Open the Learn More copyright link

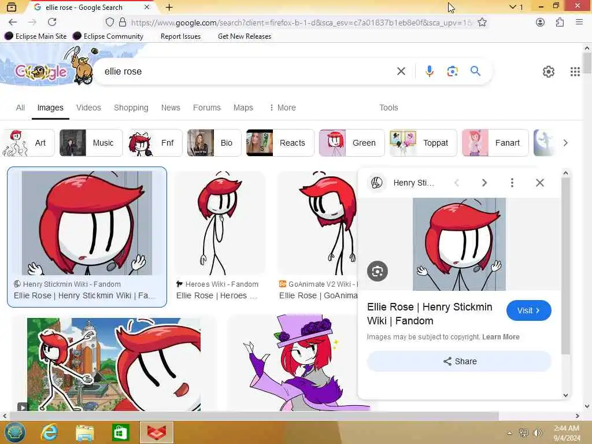(501, 337)
